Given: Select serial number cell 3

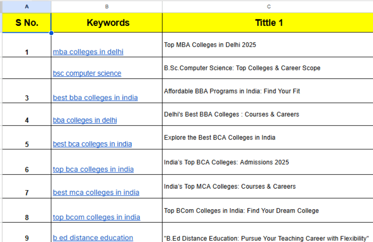Looking at the screenshot, I should [27, 91].
